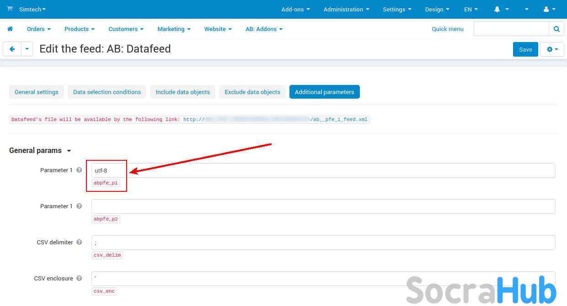
Task: Select the Additional parameters tab
Action: (325, 92)
